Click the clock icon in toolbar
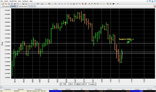The image size is (156, 92). pos(9,4)
